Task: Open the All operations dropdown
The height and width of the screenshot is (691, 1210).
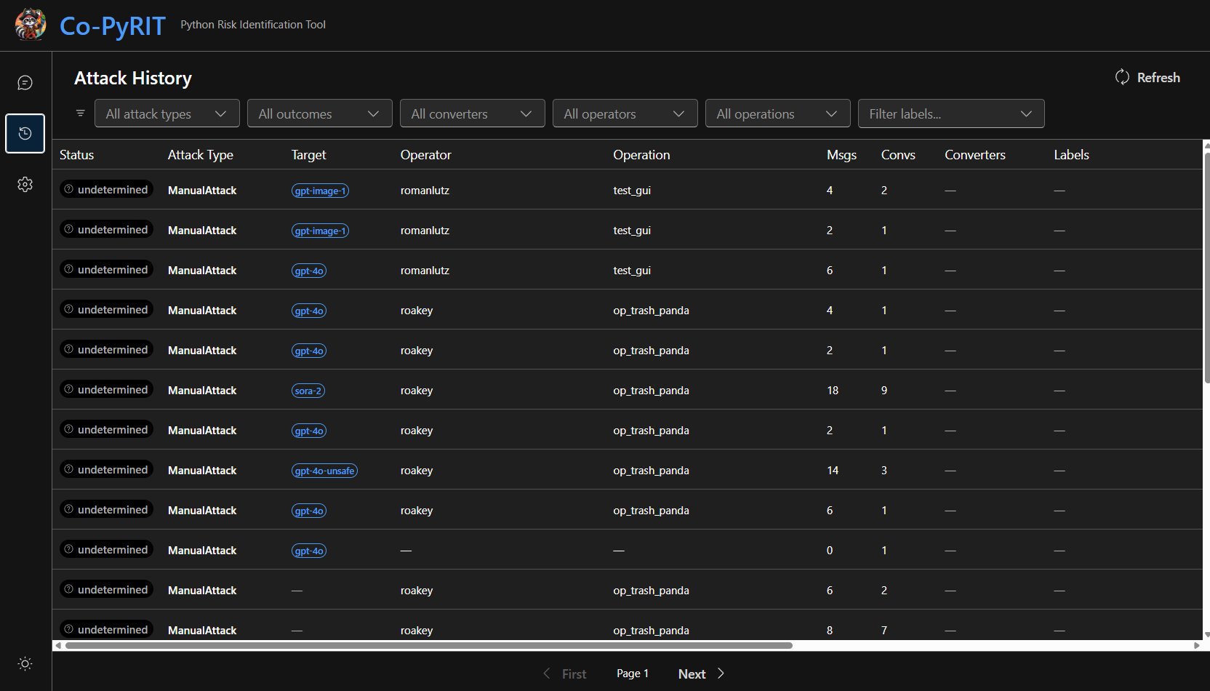Action: [778, 113]
